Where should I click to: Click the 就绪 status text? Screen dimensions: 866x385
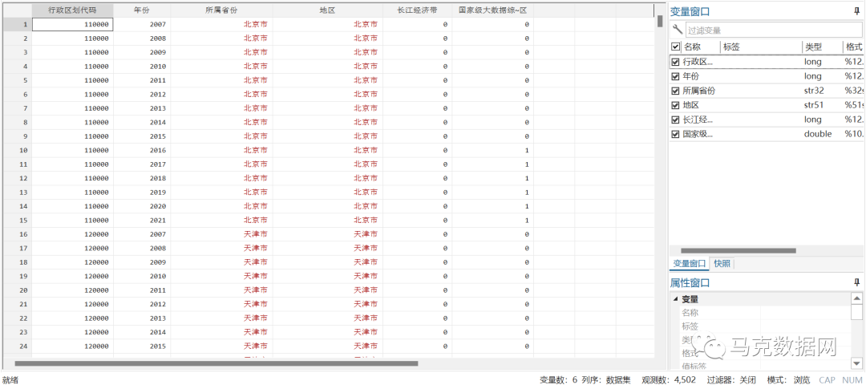click(10, 379)
